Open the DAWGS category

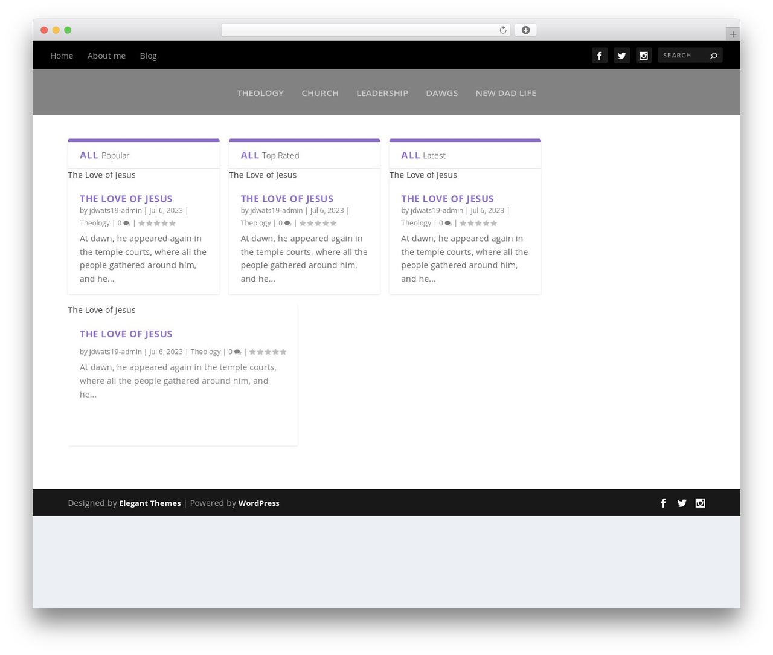click(442, 93)
